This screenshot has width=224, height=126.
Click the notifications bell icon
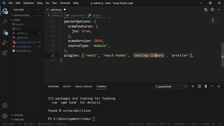tap(219, 124)
